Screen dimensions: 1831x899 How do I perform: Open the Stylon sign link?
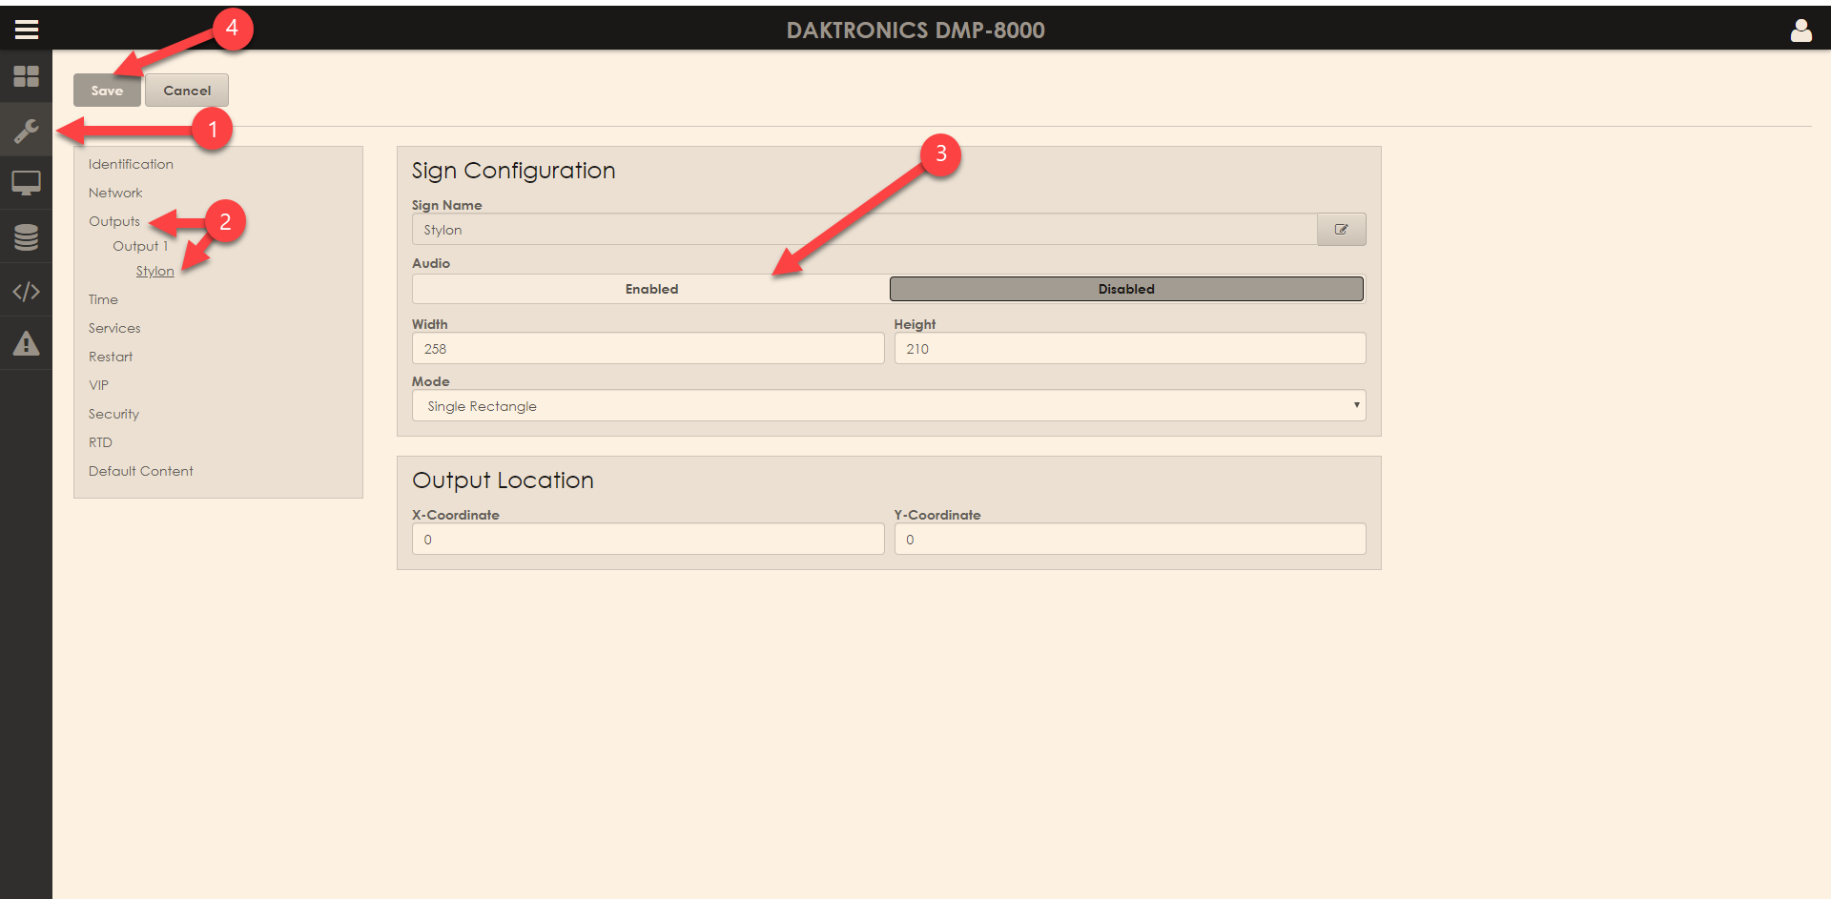(154, 272)
